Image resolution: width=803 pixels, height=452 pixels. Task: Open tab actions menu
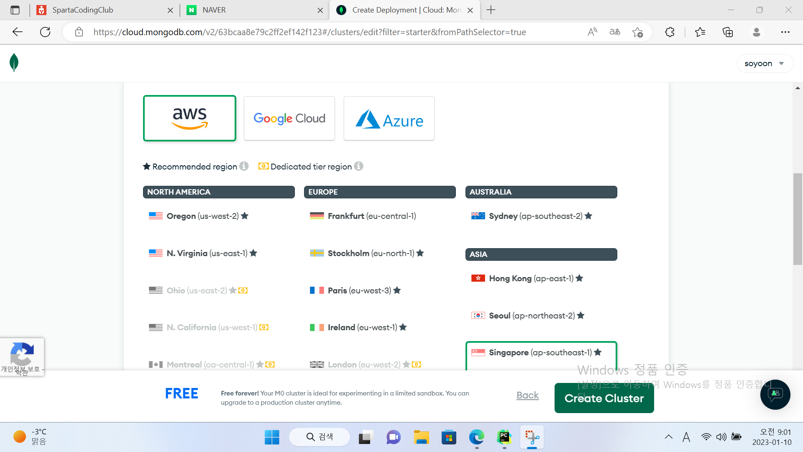pos(15,10)
